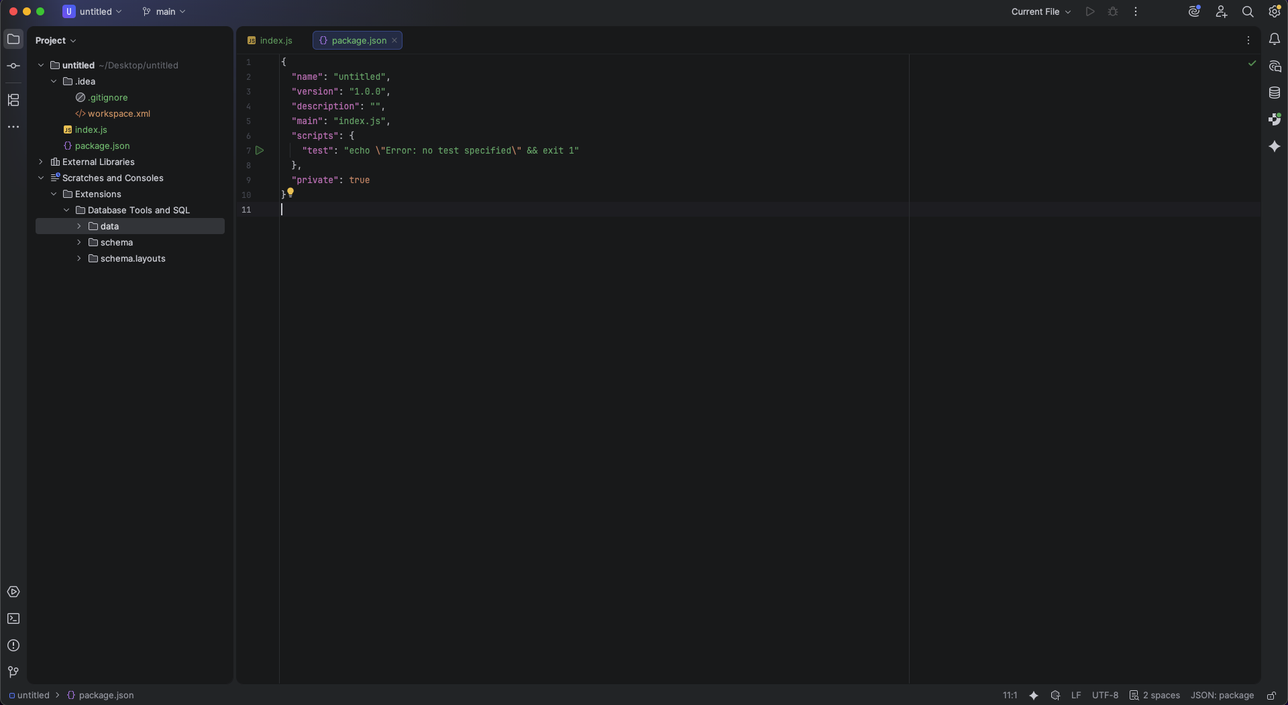Viewport: 1288px width, 705px height.
Task: Open the Database tool window
Action: click(1275, 93)
